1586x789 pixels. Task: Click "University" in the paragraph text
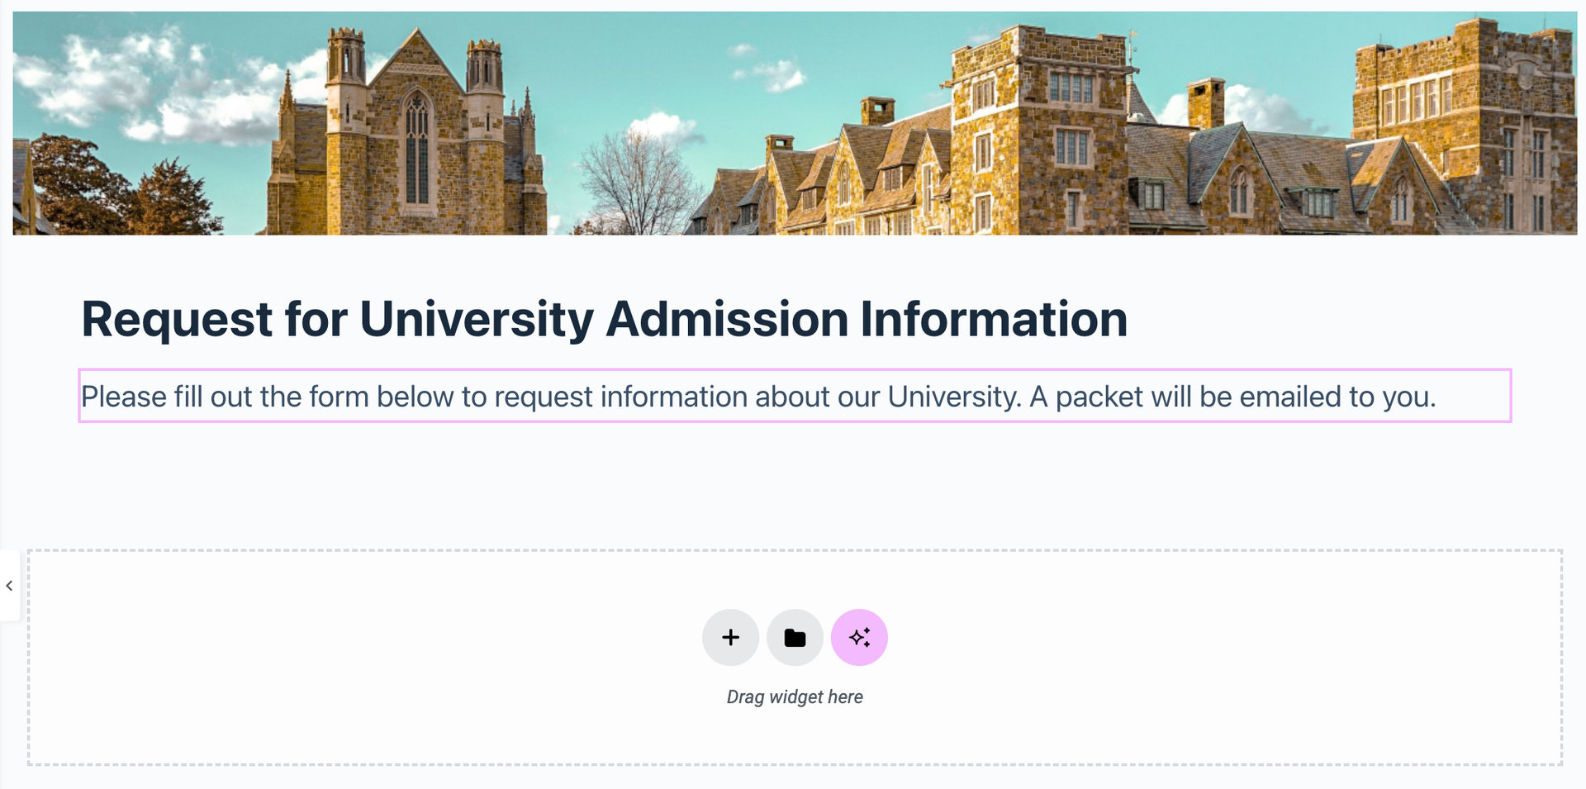pos(953,397)
